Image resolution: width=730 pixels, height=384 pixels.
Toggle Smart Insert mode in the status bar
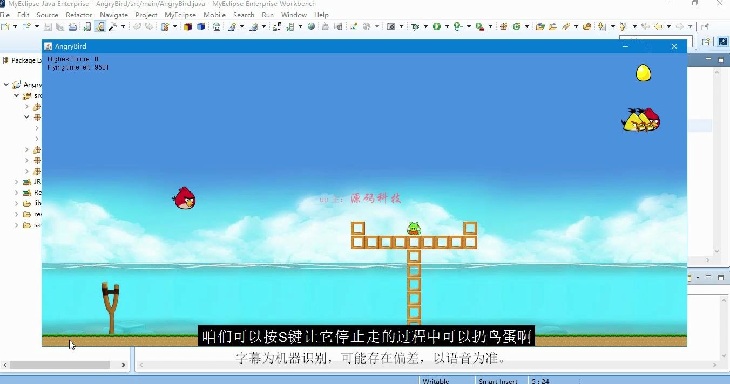pos(498,381)
